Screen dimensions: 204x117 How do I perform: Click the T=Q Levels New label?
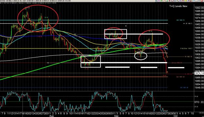coord(178,6)
